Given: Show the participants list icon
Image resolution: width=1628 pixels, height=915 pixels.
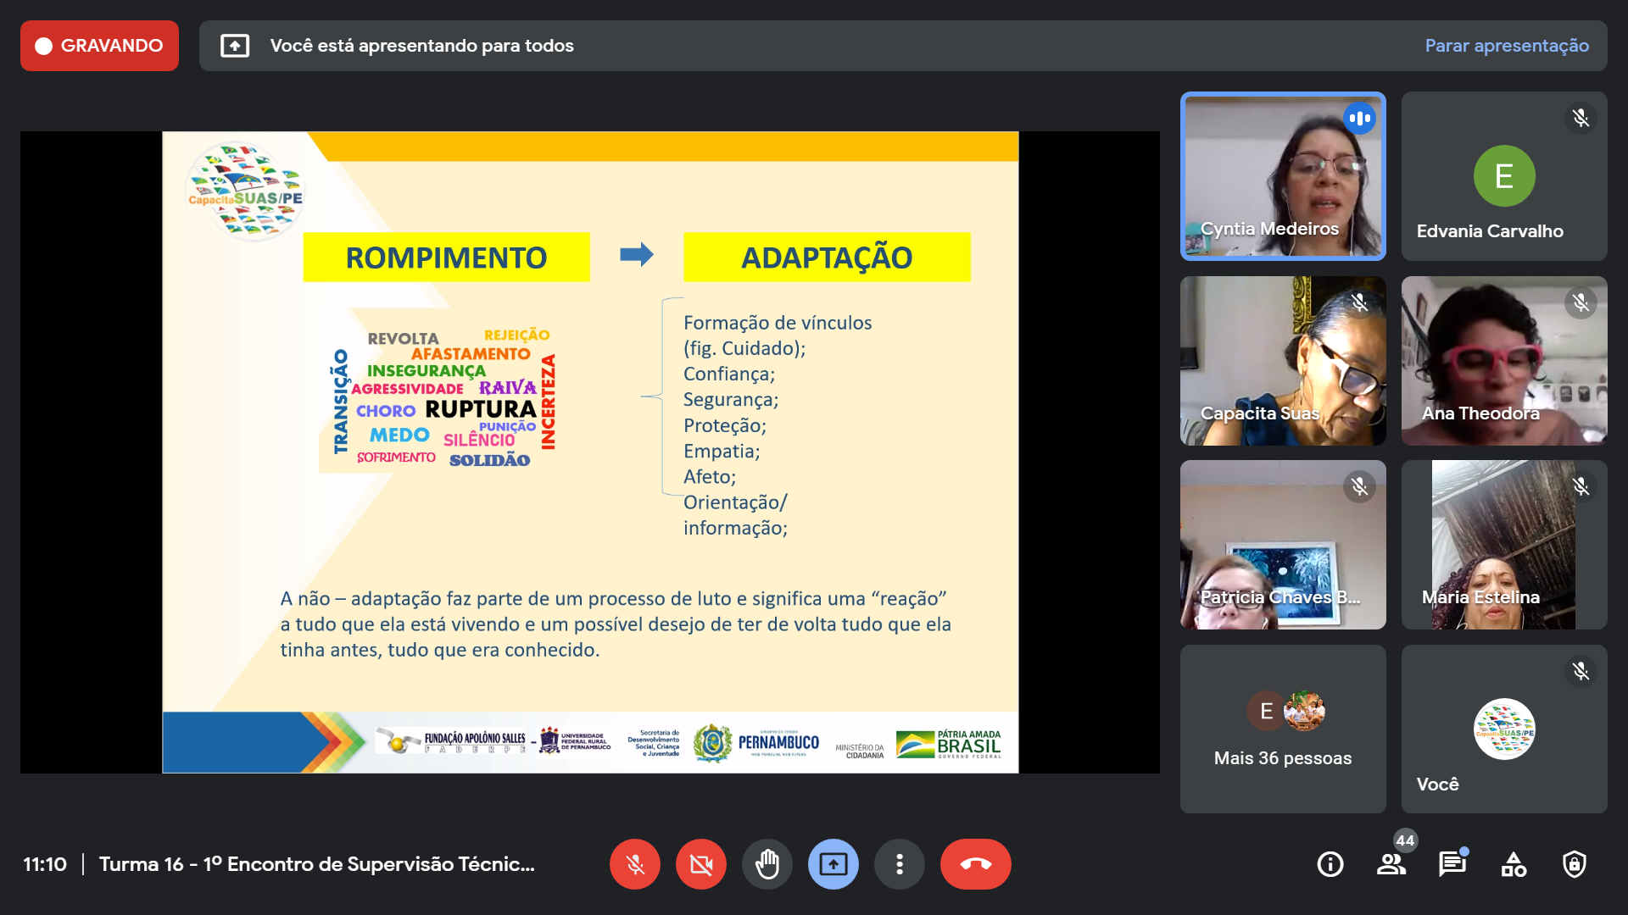Looking at the screenshot, I should coord(1391,864).
